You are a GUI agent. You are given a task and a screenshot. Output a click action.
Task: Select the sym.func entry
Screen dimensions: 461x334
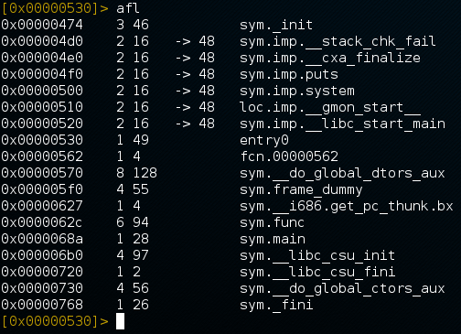click(x=272, y=222)
